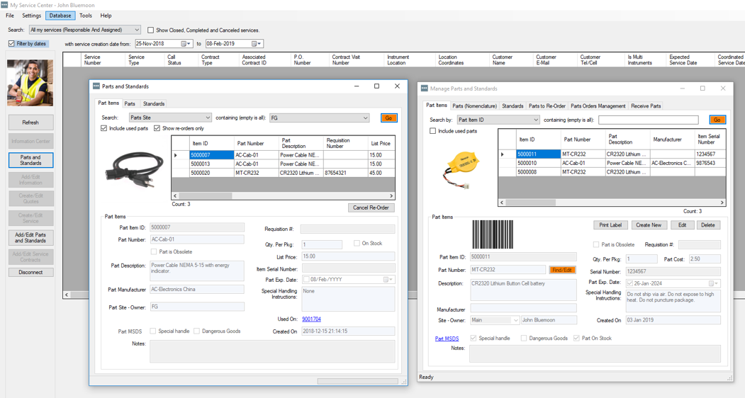Click the Print Label button

pos(610,225)
